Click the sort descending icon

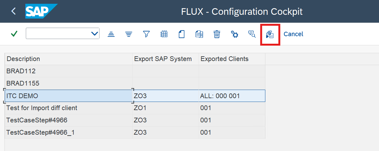click(128, 34)
